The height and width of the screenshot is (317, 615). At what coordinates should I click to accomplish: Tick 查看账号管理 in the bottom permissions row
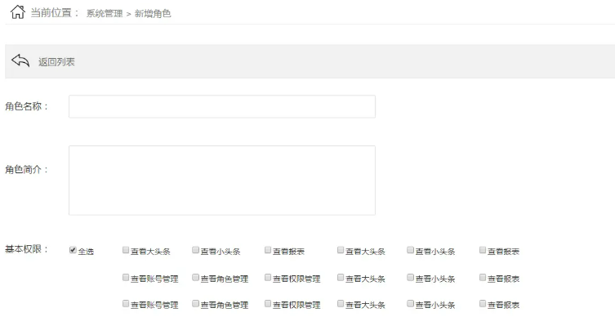click(x=126, y=303)
